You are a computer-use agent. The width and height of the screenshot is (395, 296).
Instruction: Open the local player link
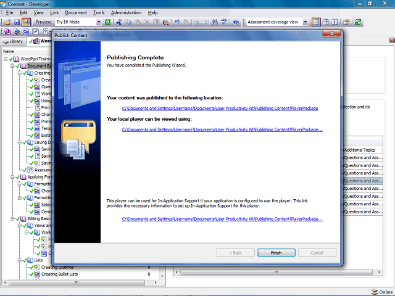(x=222, y=129)
